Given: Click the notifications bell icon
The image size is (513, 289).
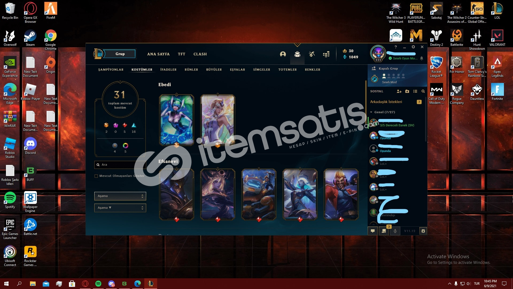Looking at the screenshot, I should [x=422, y=58].
